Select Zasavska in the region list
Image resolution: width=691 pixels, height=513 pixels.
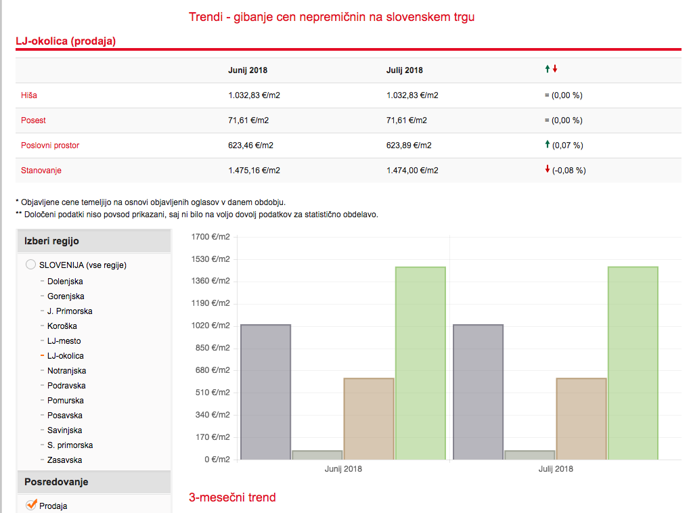click(x=64, y=460)
